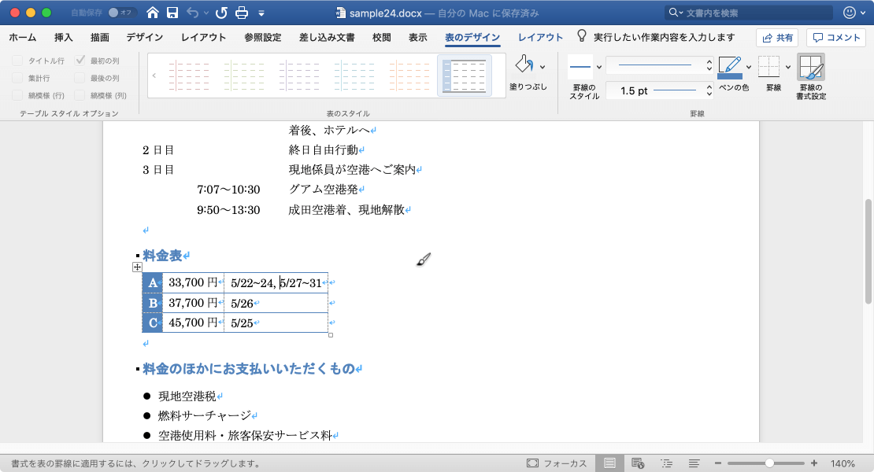The width and height of the screenshot is (874, 472).
Task: Switch to フォーカス mode
Action: (x=557, y=463)
